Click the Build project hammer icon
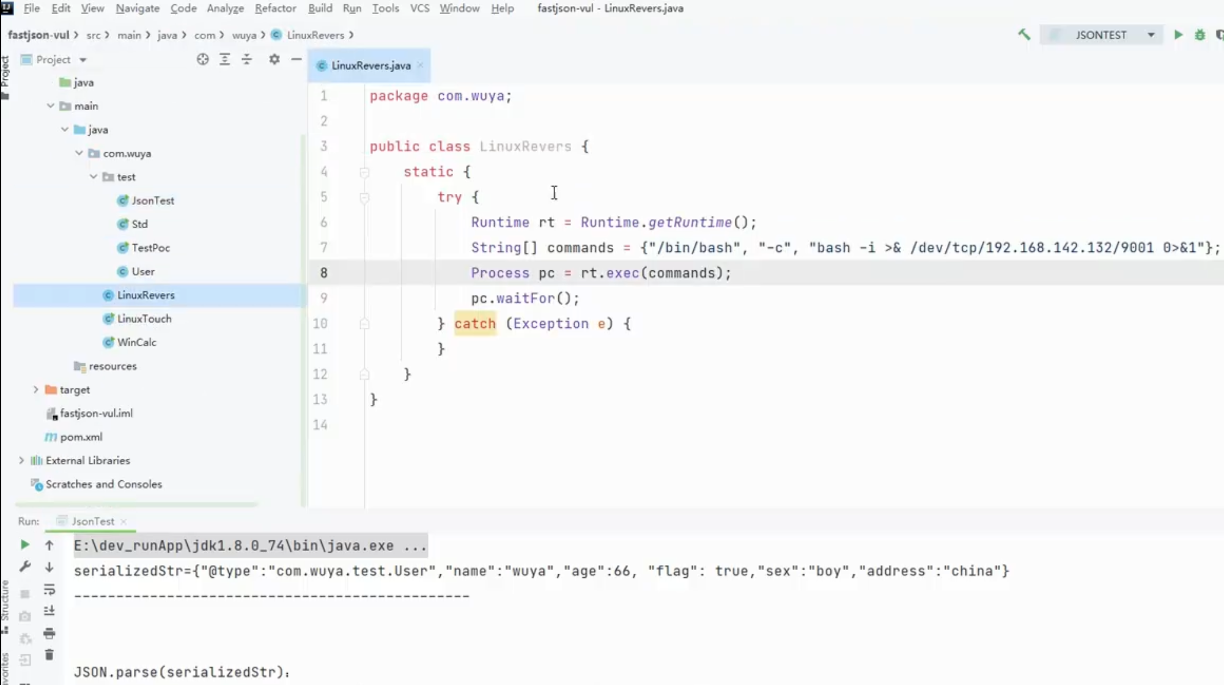This screenshot has height=685, width=1224. click(1024, 35)
